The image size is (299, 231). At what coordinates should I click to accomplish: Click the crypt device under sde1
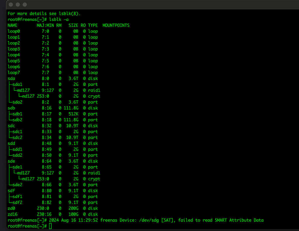click(x=27, y=179)
